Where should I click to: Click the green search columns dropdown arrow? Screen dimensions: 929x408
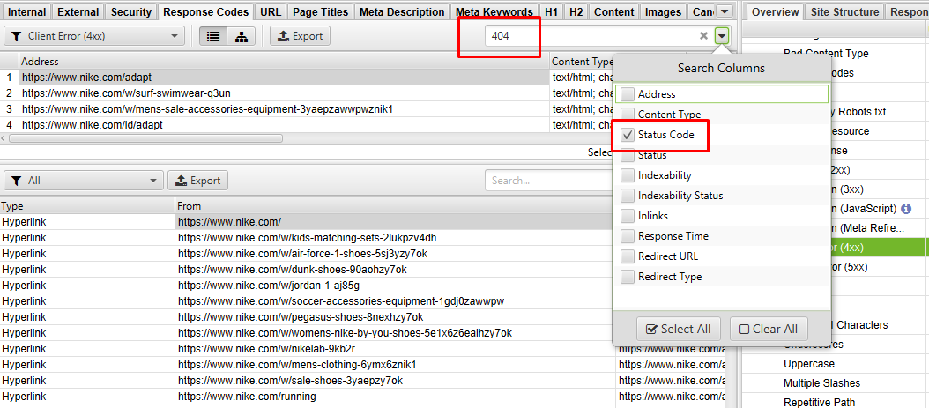723,36
